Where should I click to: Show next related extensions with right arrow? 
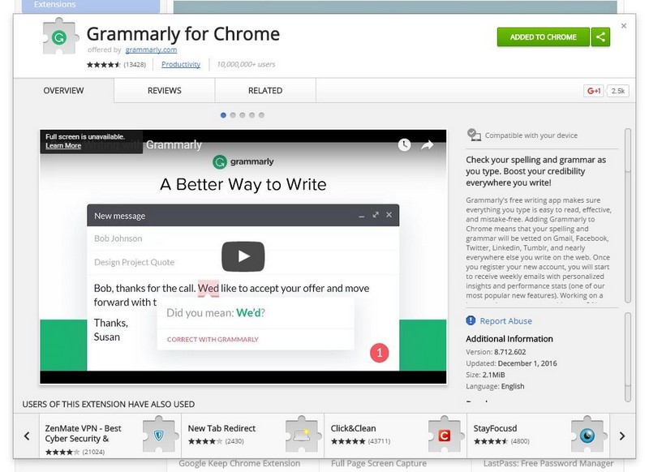(x=622, y=436)
